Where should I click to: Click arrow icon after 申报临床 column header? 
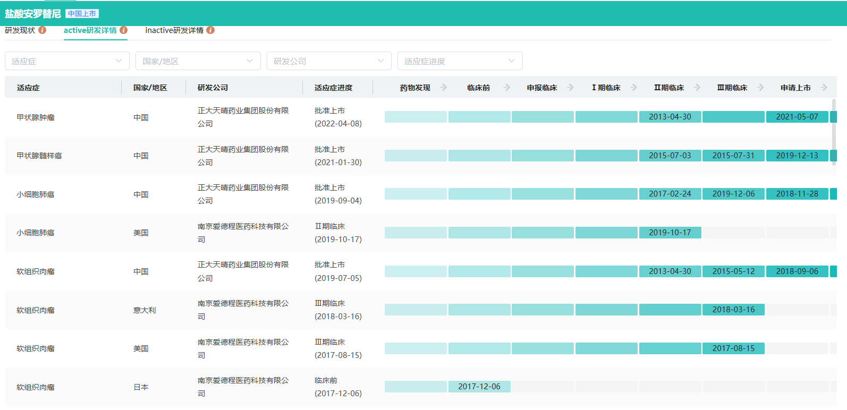[570, 88]
